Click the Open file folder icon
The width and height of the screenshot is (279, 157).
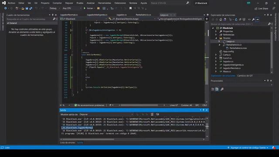[x=23, y=8]
